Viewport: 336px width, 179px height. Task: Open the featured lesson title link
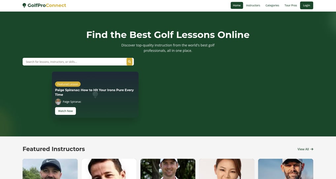coord(94,92)
